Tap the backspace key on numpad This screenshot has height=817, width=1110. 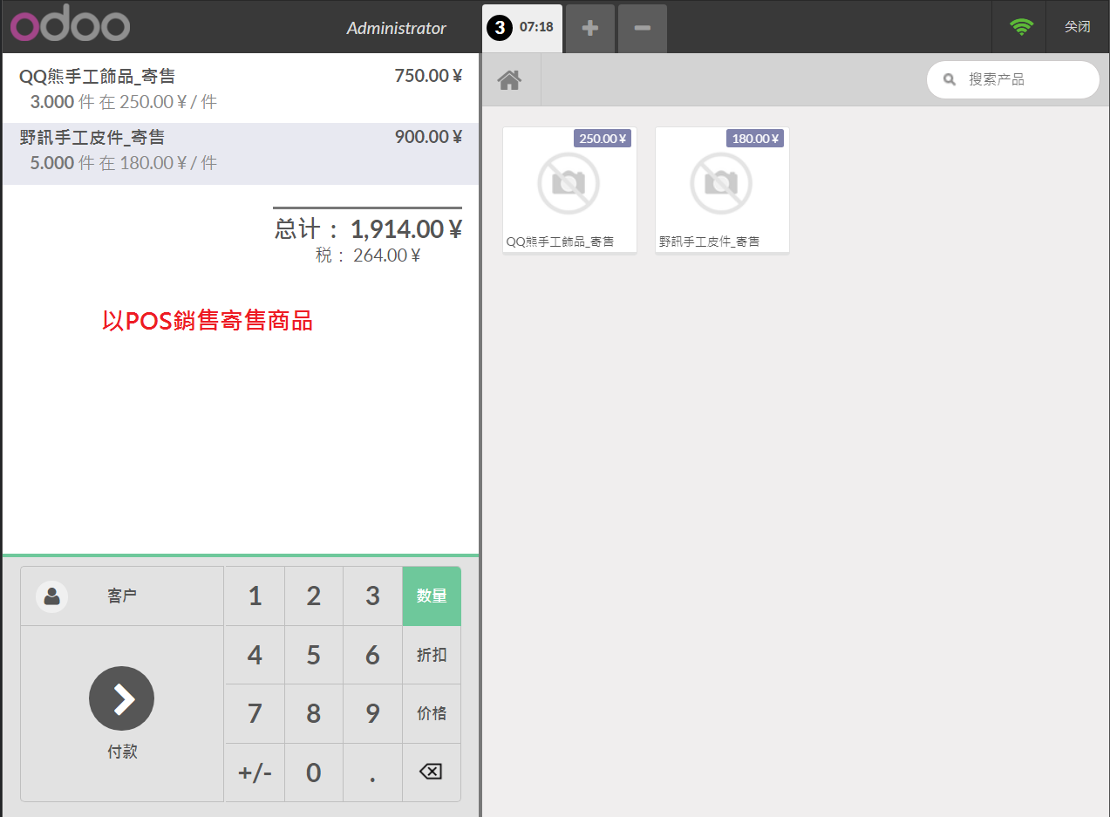(431, 772)
